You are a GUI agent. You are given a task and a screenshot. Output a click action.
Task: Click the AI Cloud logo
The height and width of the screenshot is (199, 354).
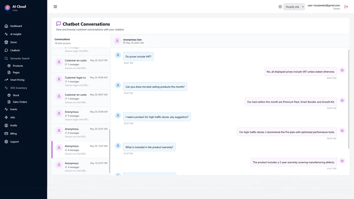point(7,8)
